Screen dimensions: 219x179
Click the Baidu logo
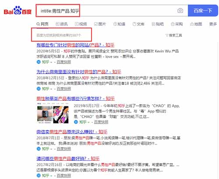click(18, 11)
